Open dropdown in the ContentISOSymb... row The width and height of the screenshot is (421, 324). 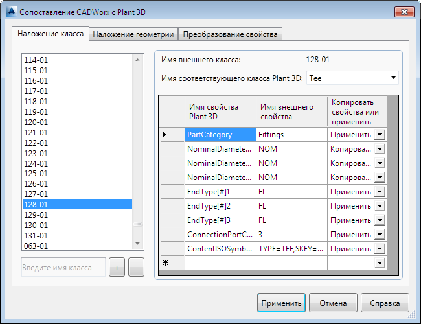point(380,249)
